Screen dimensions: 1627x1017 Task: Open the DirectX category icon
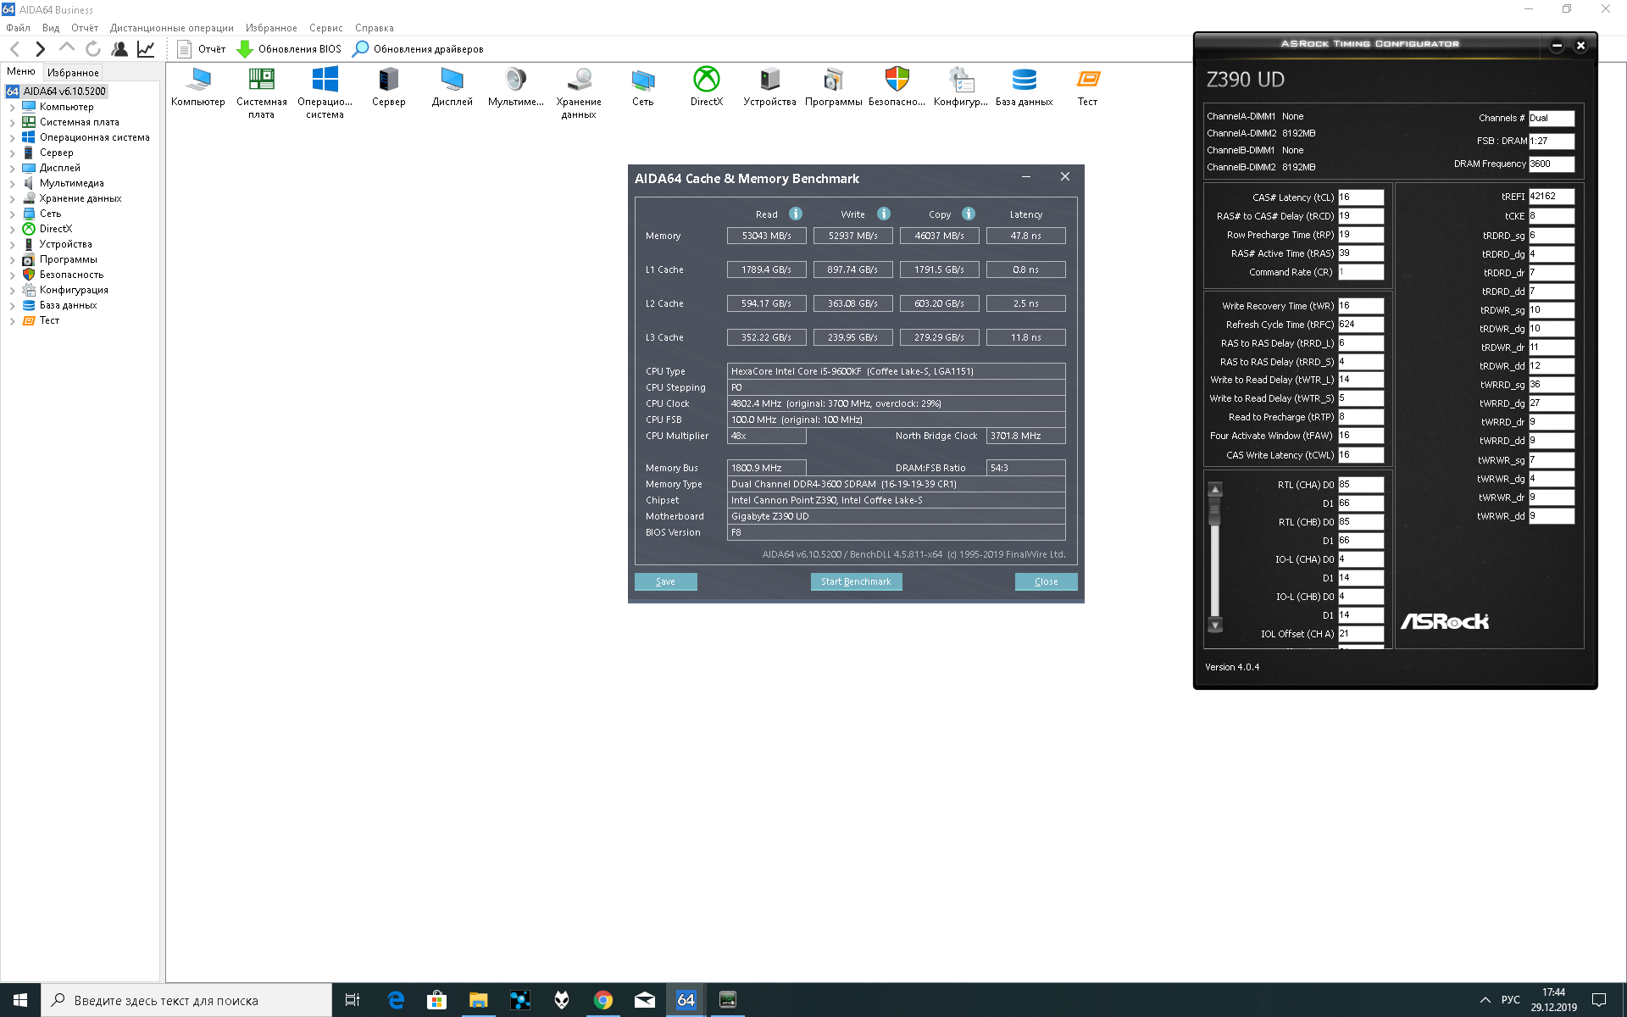click(706, 81)
